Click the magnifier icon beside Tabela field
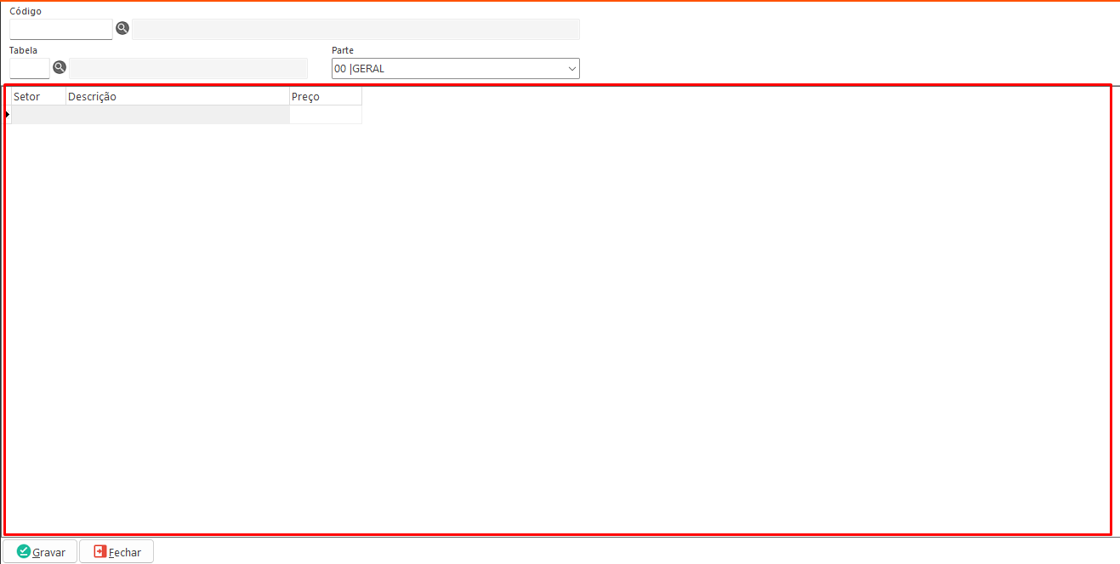1120x564 pixels. (60, 67)
